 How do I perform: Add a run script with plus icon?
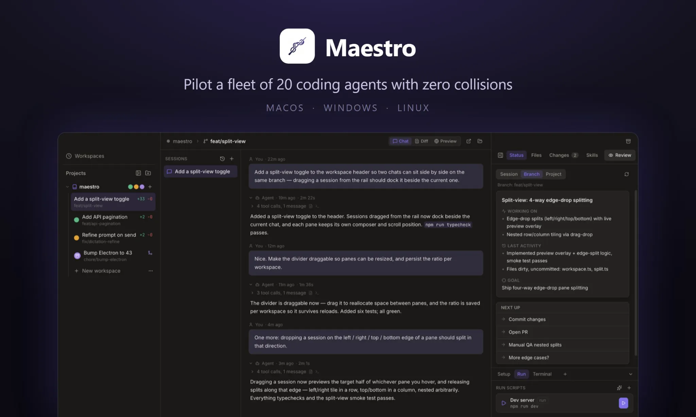coord(629,388)
